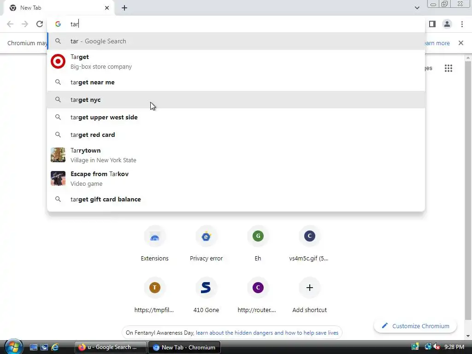The height and width of the screenshot is (354, 472).
Task: Open the profile avatar button
Action: [x=447, y=24]
